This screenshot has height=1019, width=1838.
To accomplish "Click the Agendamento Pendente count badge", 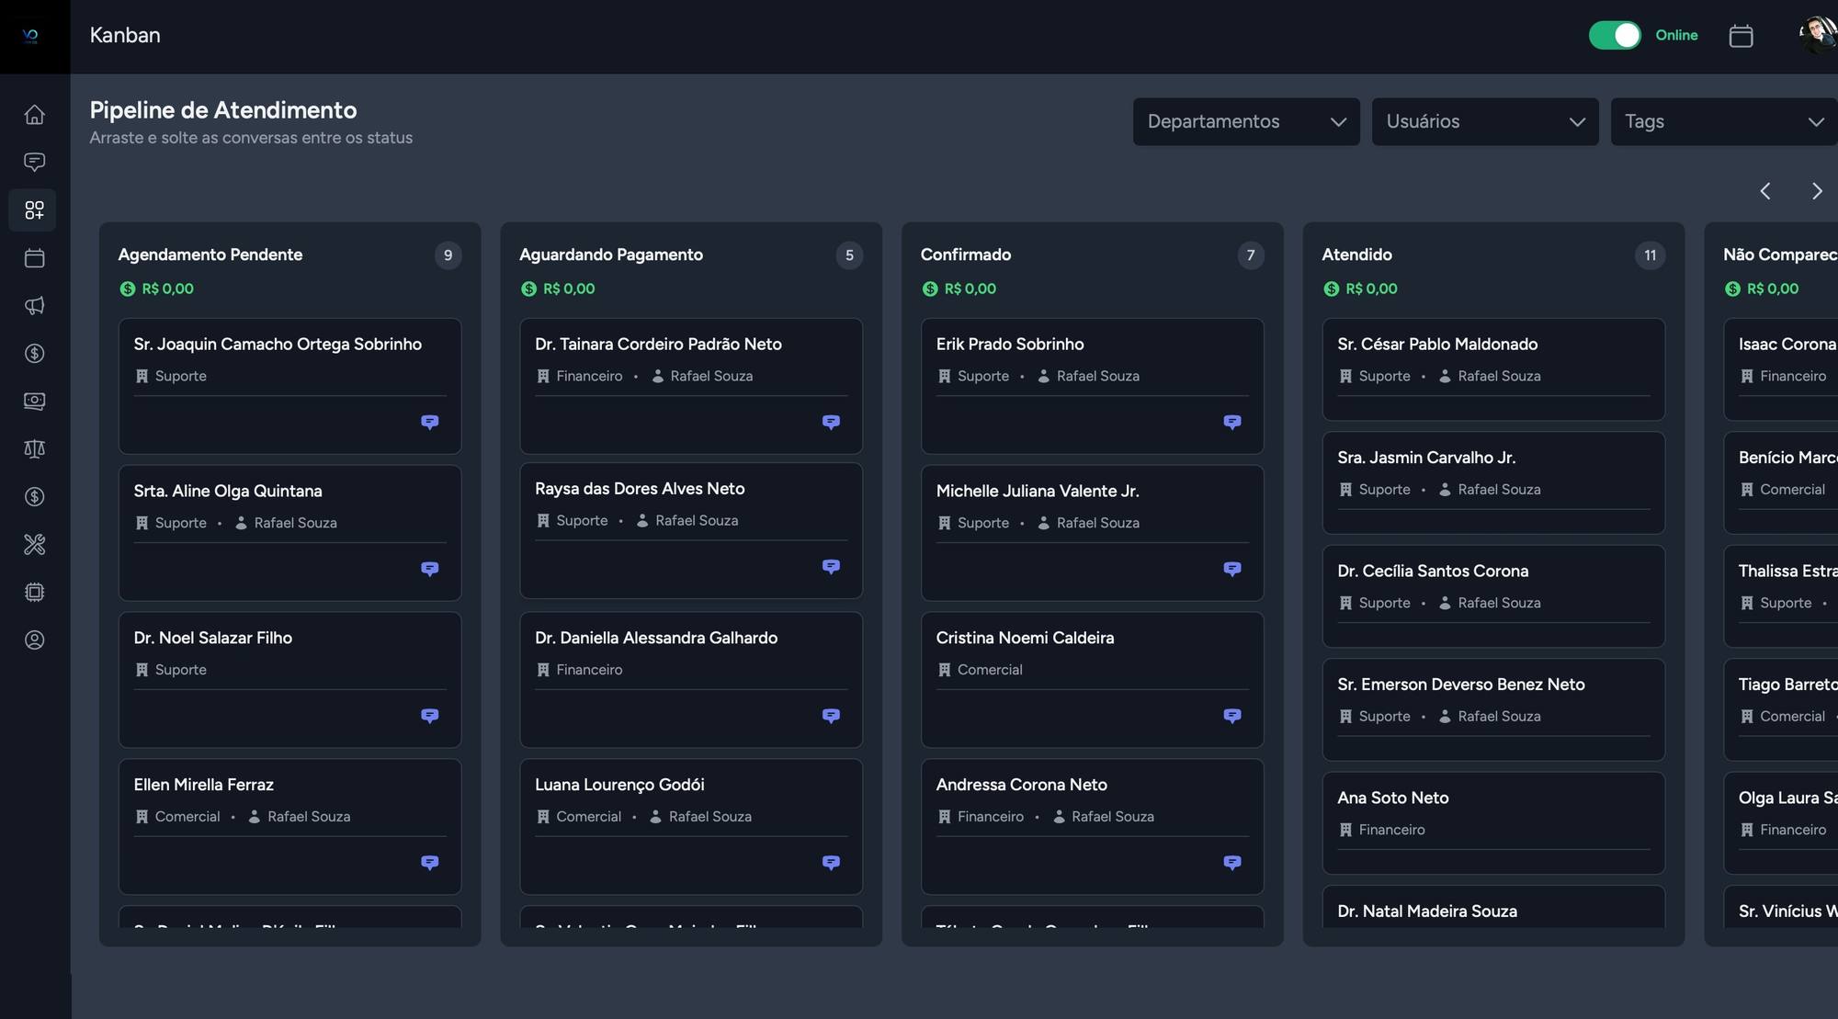I will point(448,255).
